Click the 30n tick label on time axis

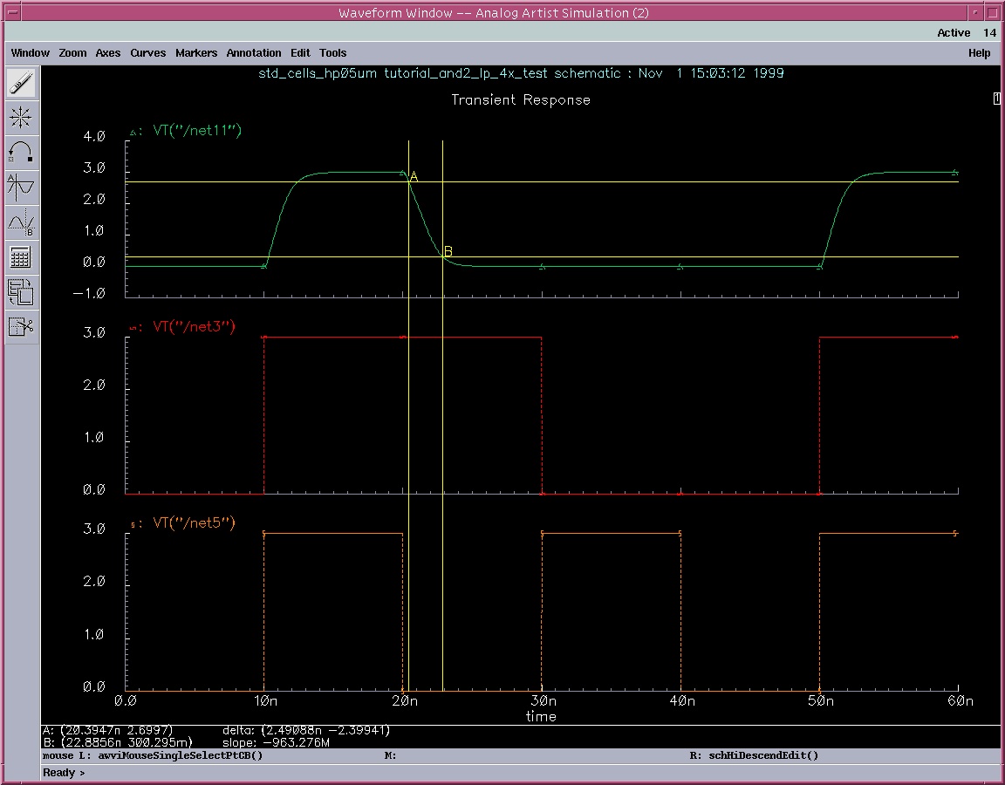click(543, 701)
